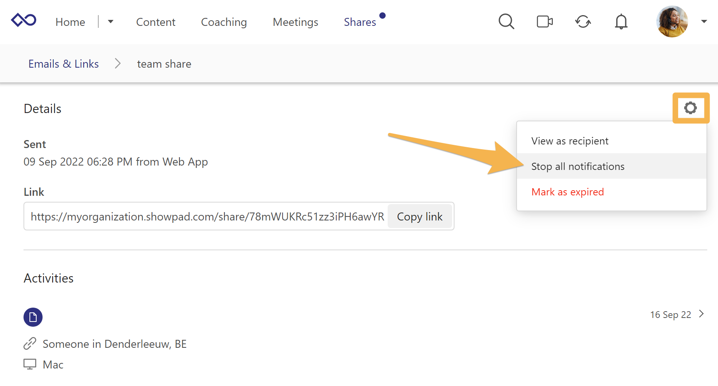718x386 pixels.
Task: Expand the Home dropdown arrow
Action: (111, 21)
